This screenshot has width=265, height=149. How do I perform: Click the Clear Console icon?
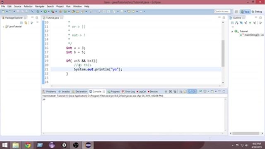tap(181, 91)
